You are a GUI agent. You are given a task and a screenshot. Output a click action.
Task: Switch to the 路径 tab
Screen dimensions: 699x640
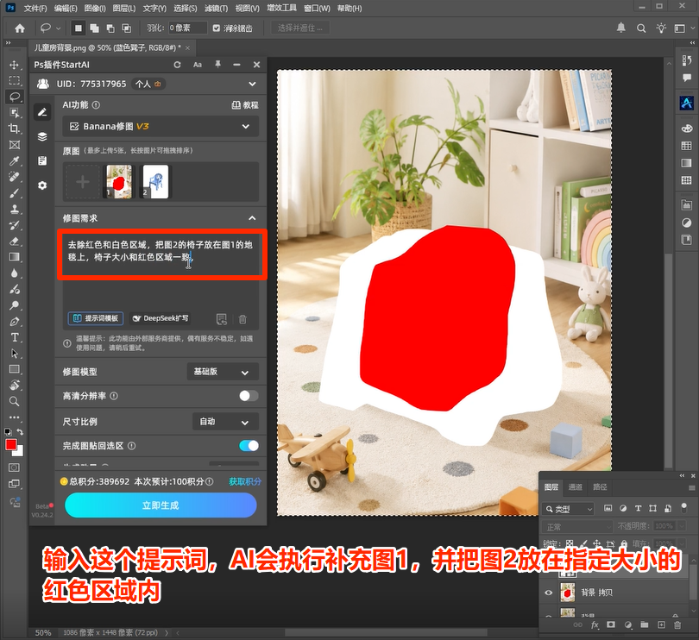pos(600,486)
